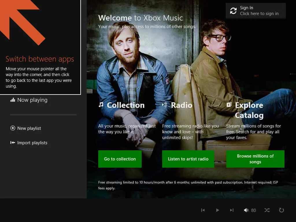This screenshot has width=296, height=222.
Task: Toggle shuffle mode
Action: [267, 210]
